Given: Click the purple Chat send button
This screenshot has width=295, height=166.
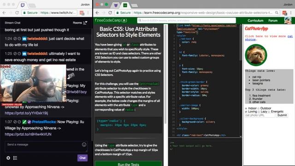Looking at the screenshot, I should click(83, 158).
